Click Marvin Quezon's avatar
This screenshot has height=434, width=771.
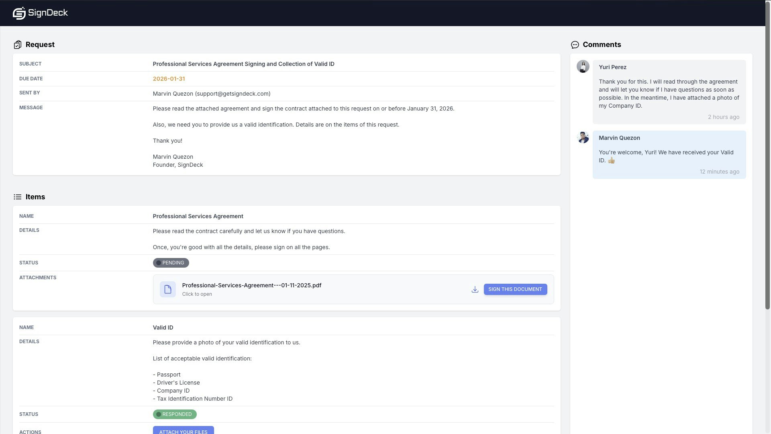[583, 137]
